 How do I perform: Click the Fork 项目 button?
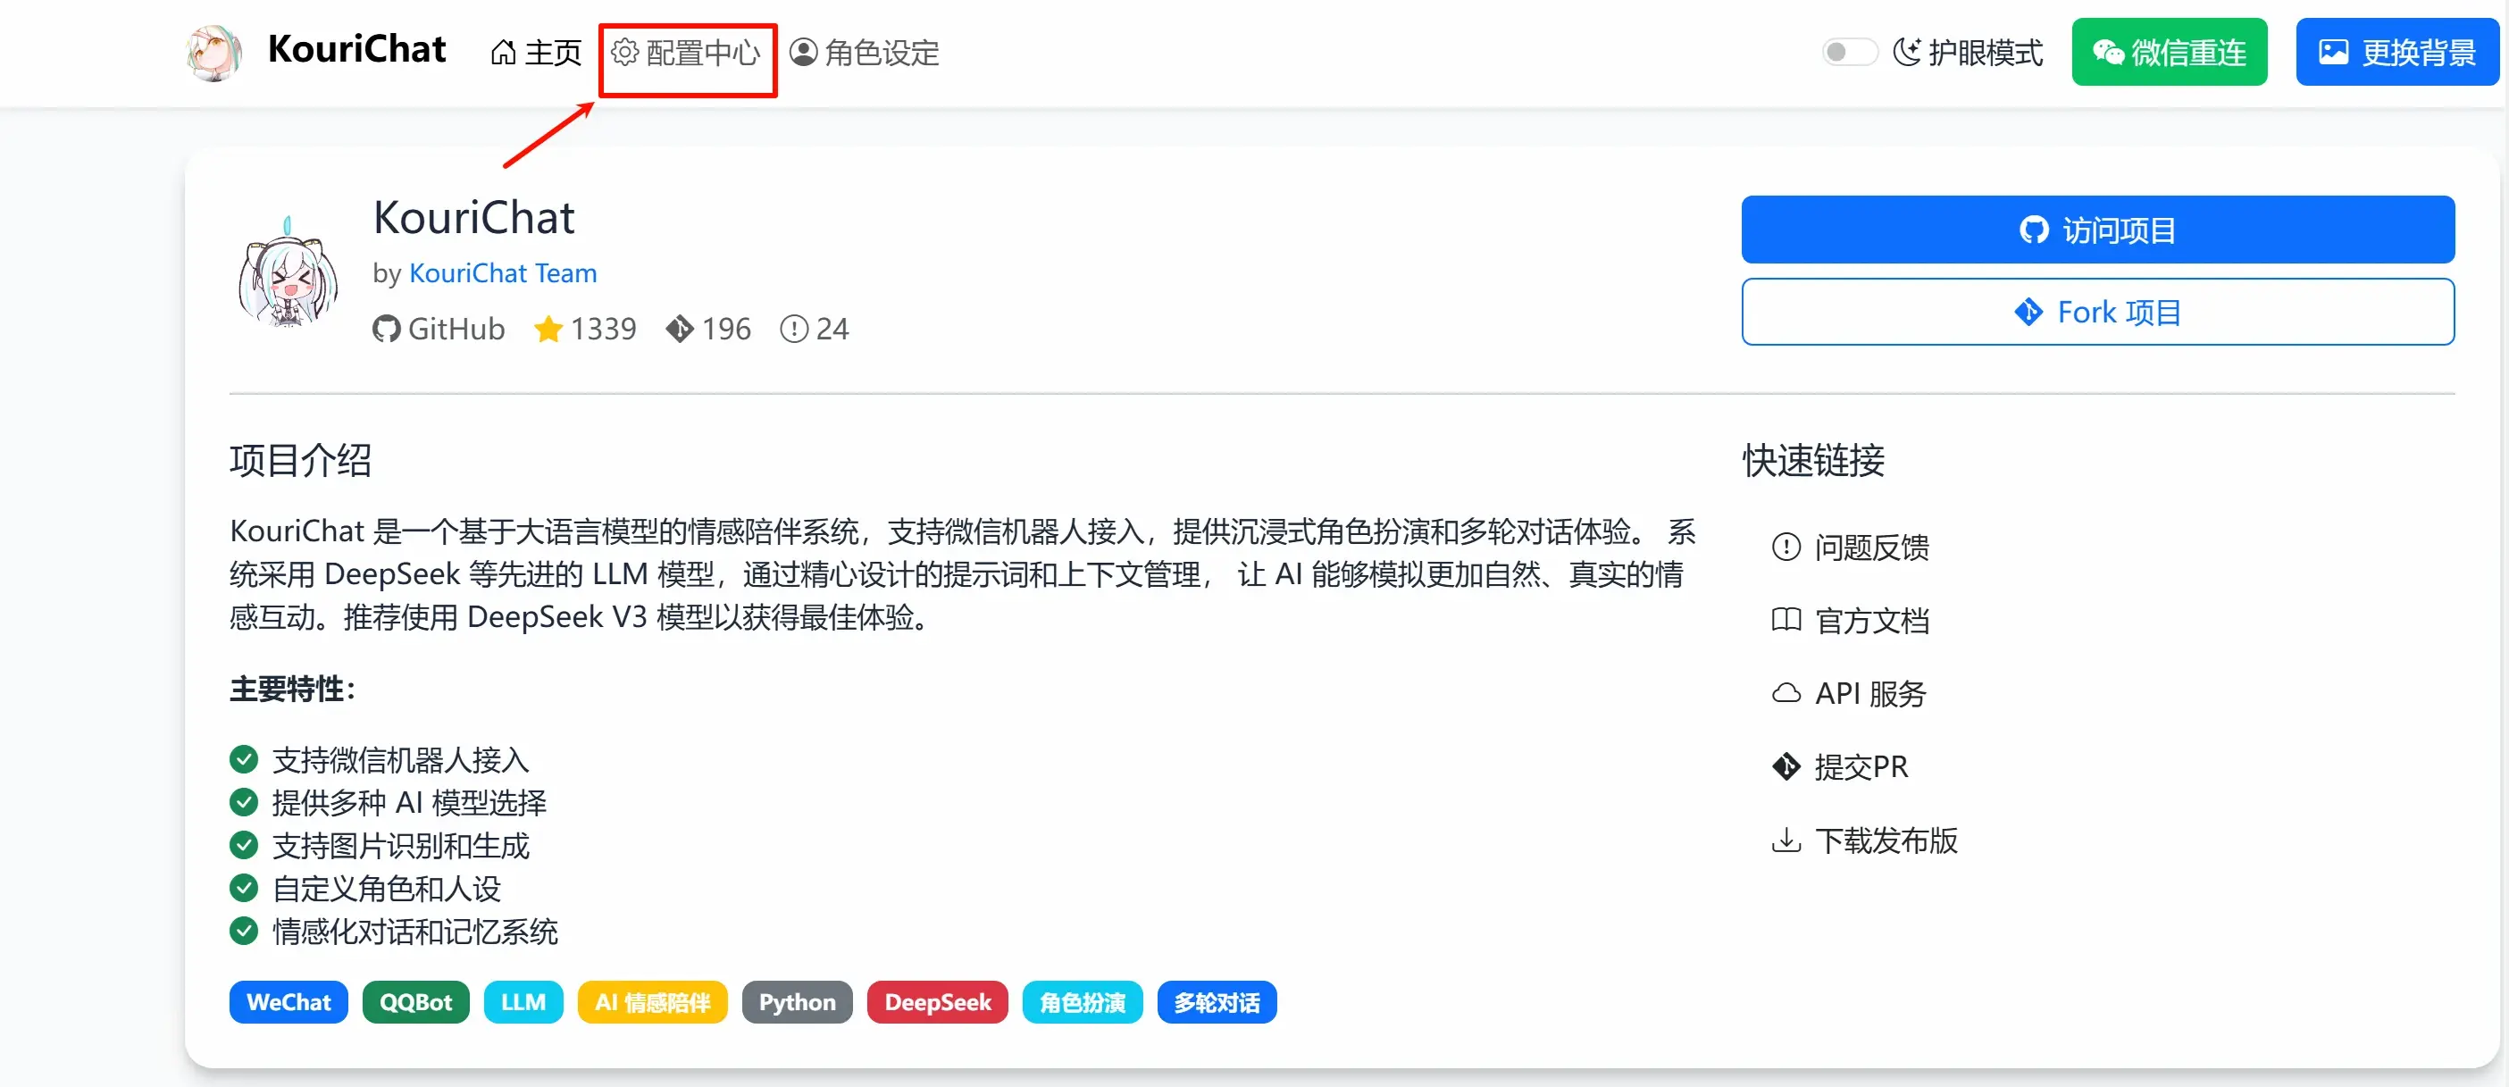click(2096, 312)
